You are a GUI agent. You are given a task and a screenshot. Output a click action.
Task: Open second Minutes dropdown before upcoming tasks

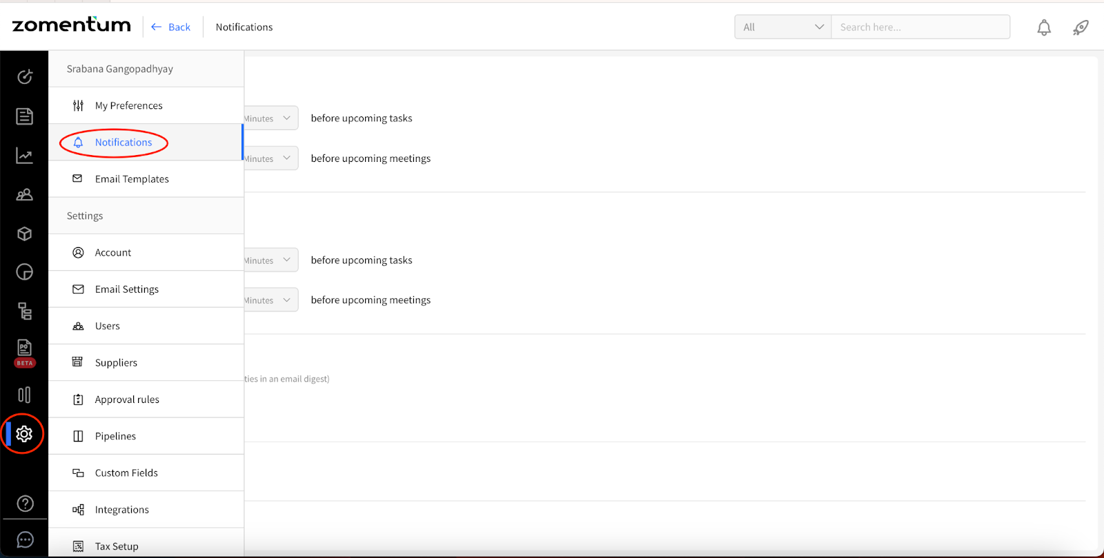point(271,260)
